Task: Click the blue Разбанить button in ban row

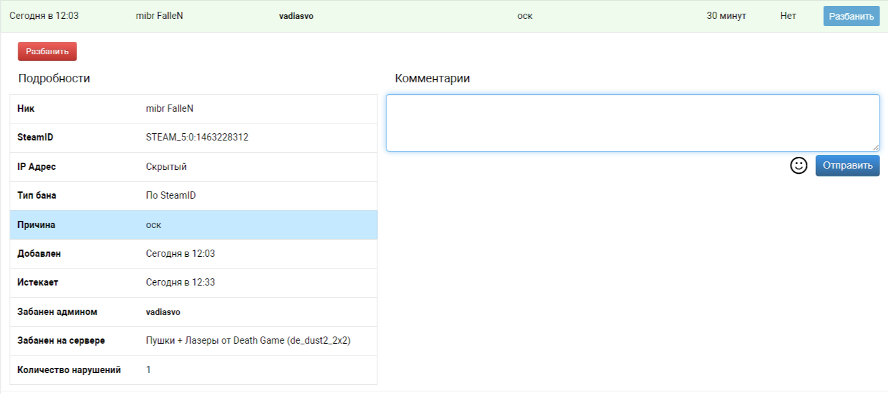Action: pyautogui.click(x=851, y=16)
